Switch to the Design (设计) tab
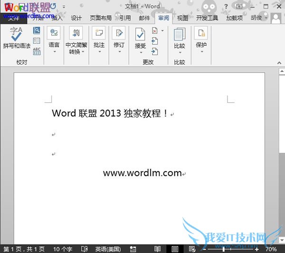Screen dimensions: 285x253 76,18
